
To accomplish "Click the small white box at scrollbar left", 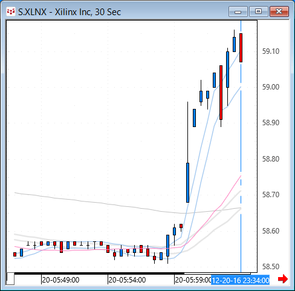I will click(10, 278).
